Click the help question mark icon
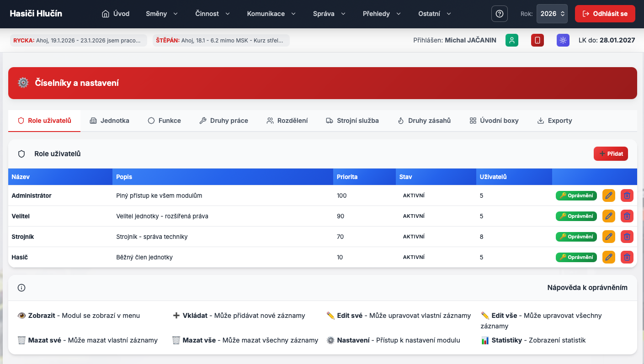 pos(499,14)
